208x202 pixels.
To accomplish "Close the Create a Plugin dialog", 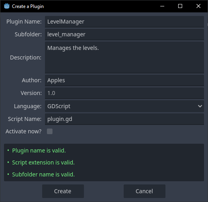I will 198,6.
